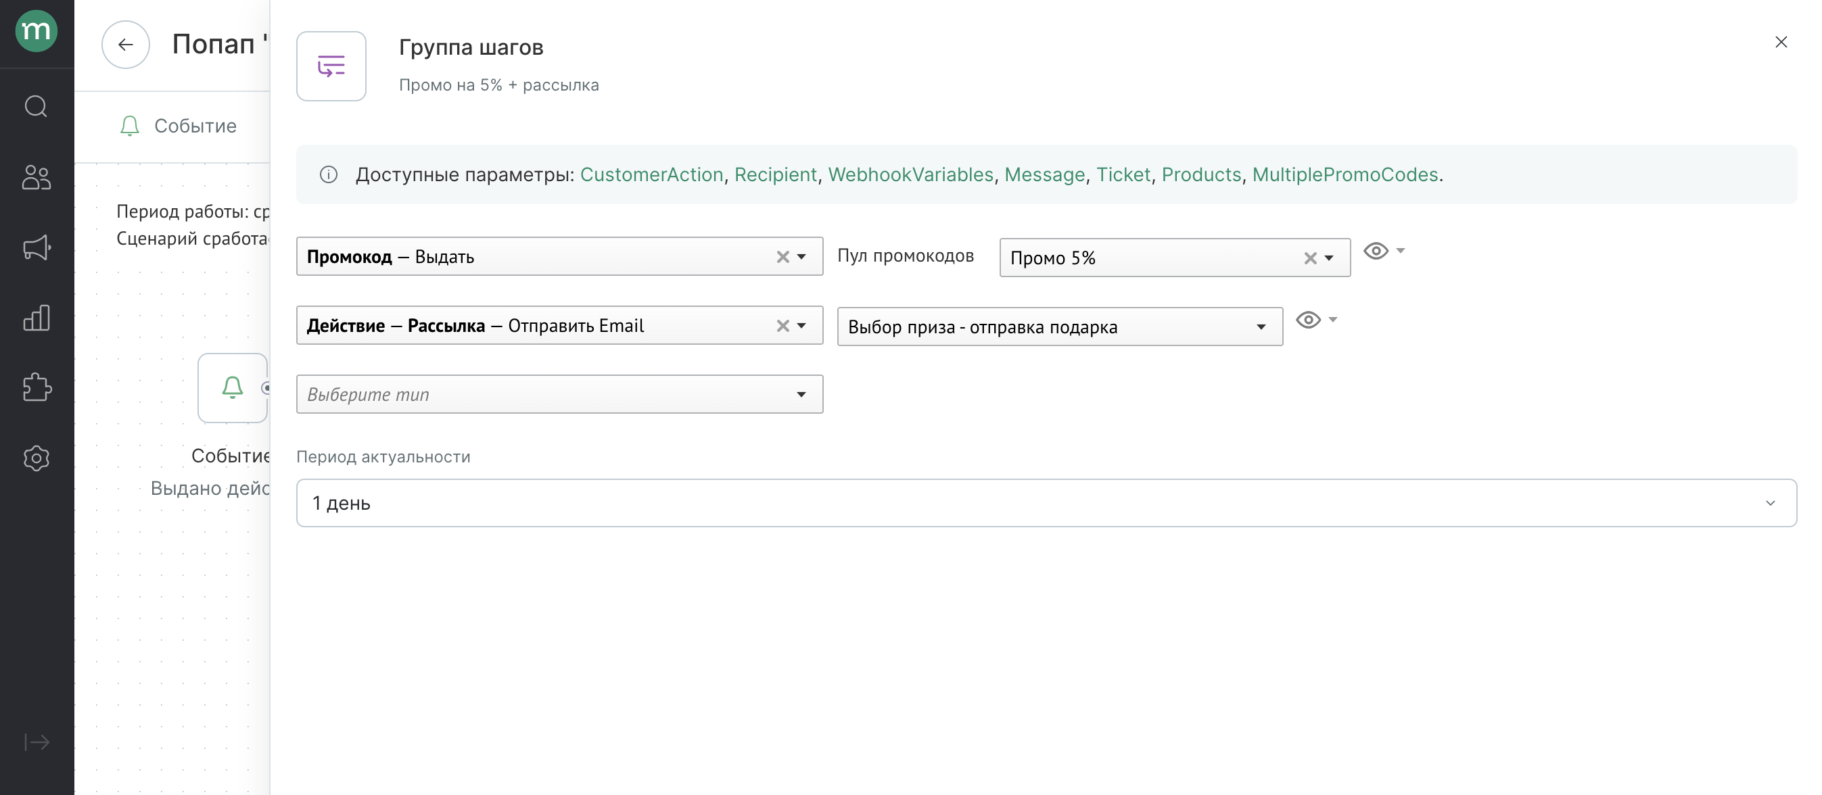
Task: Open arrow next to Промо 5% eye
Action: pos(1401,250)
